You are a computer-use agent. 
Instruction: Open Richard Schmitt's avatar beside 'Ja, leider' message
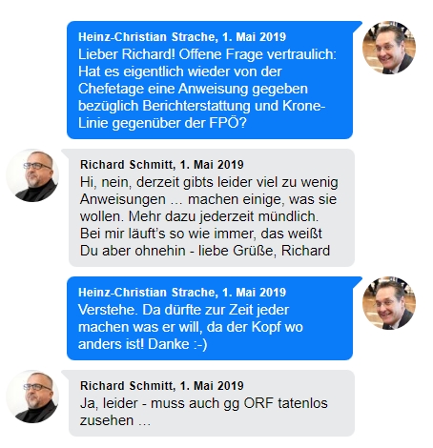point(32,397)
